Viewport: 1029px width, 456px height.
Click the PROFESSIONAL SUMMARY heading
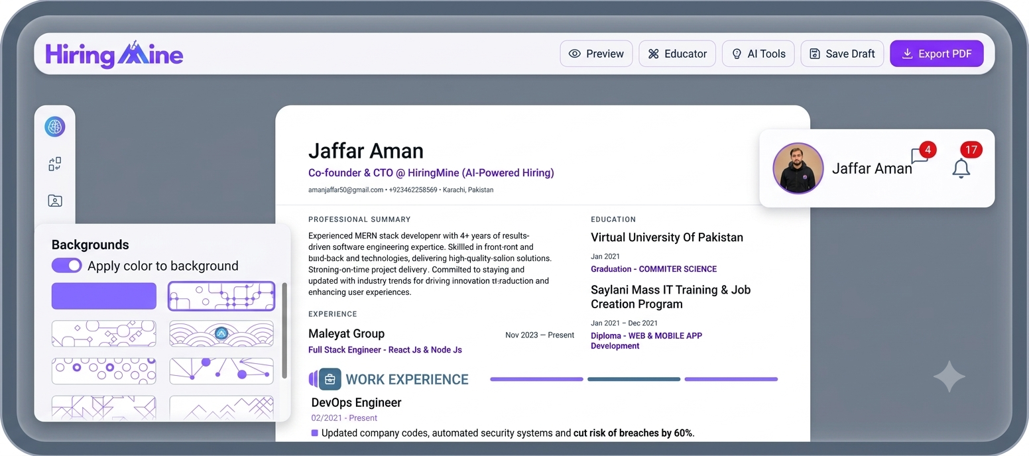359,219
